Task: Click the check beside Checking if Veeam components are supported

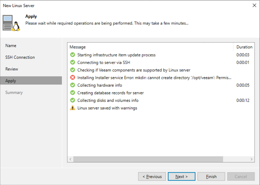Action: (x=73, y=70)
